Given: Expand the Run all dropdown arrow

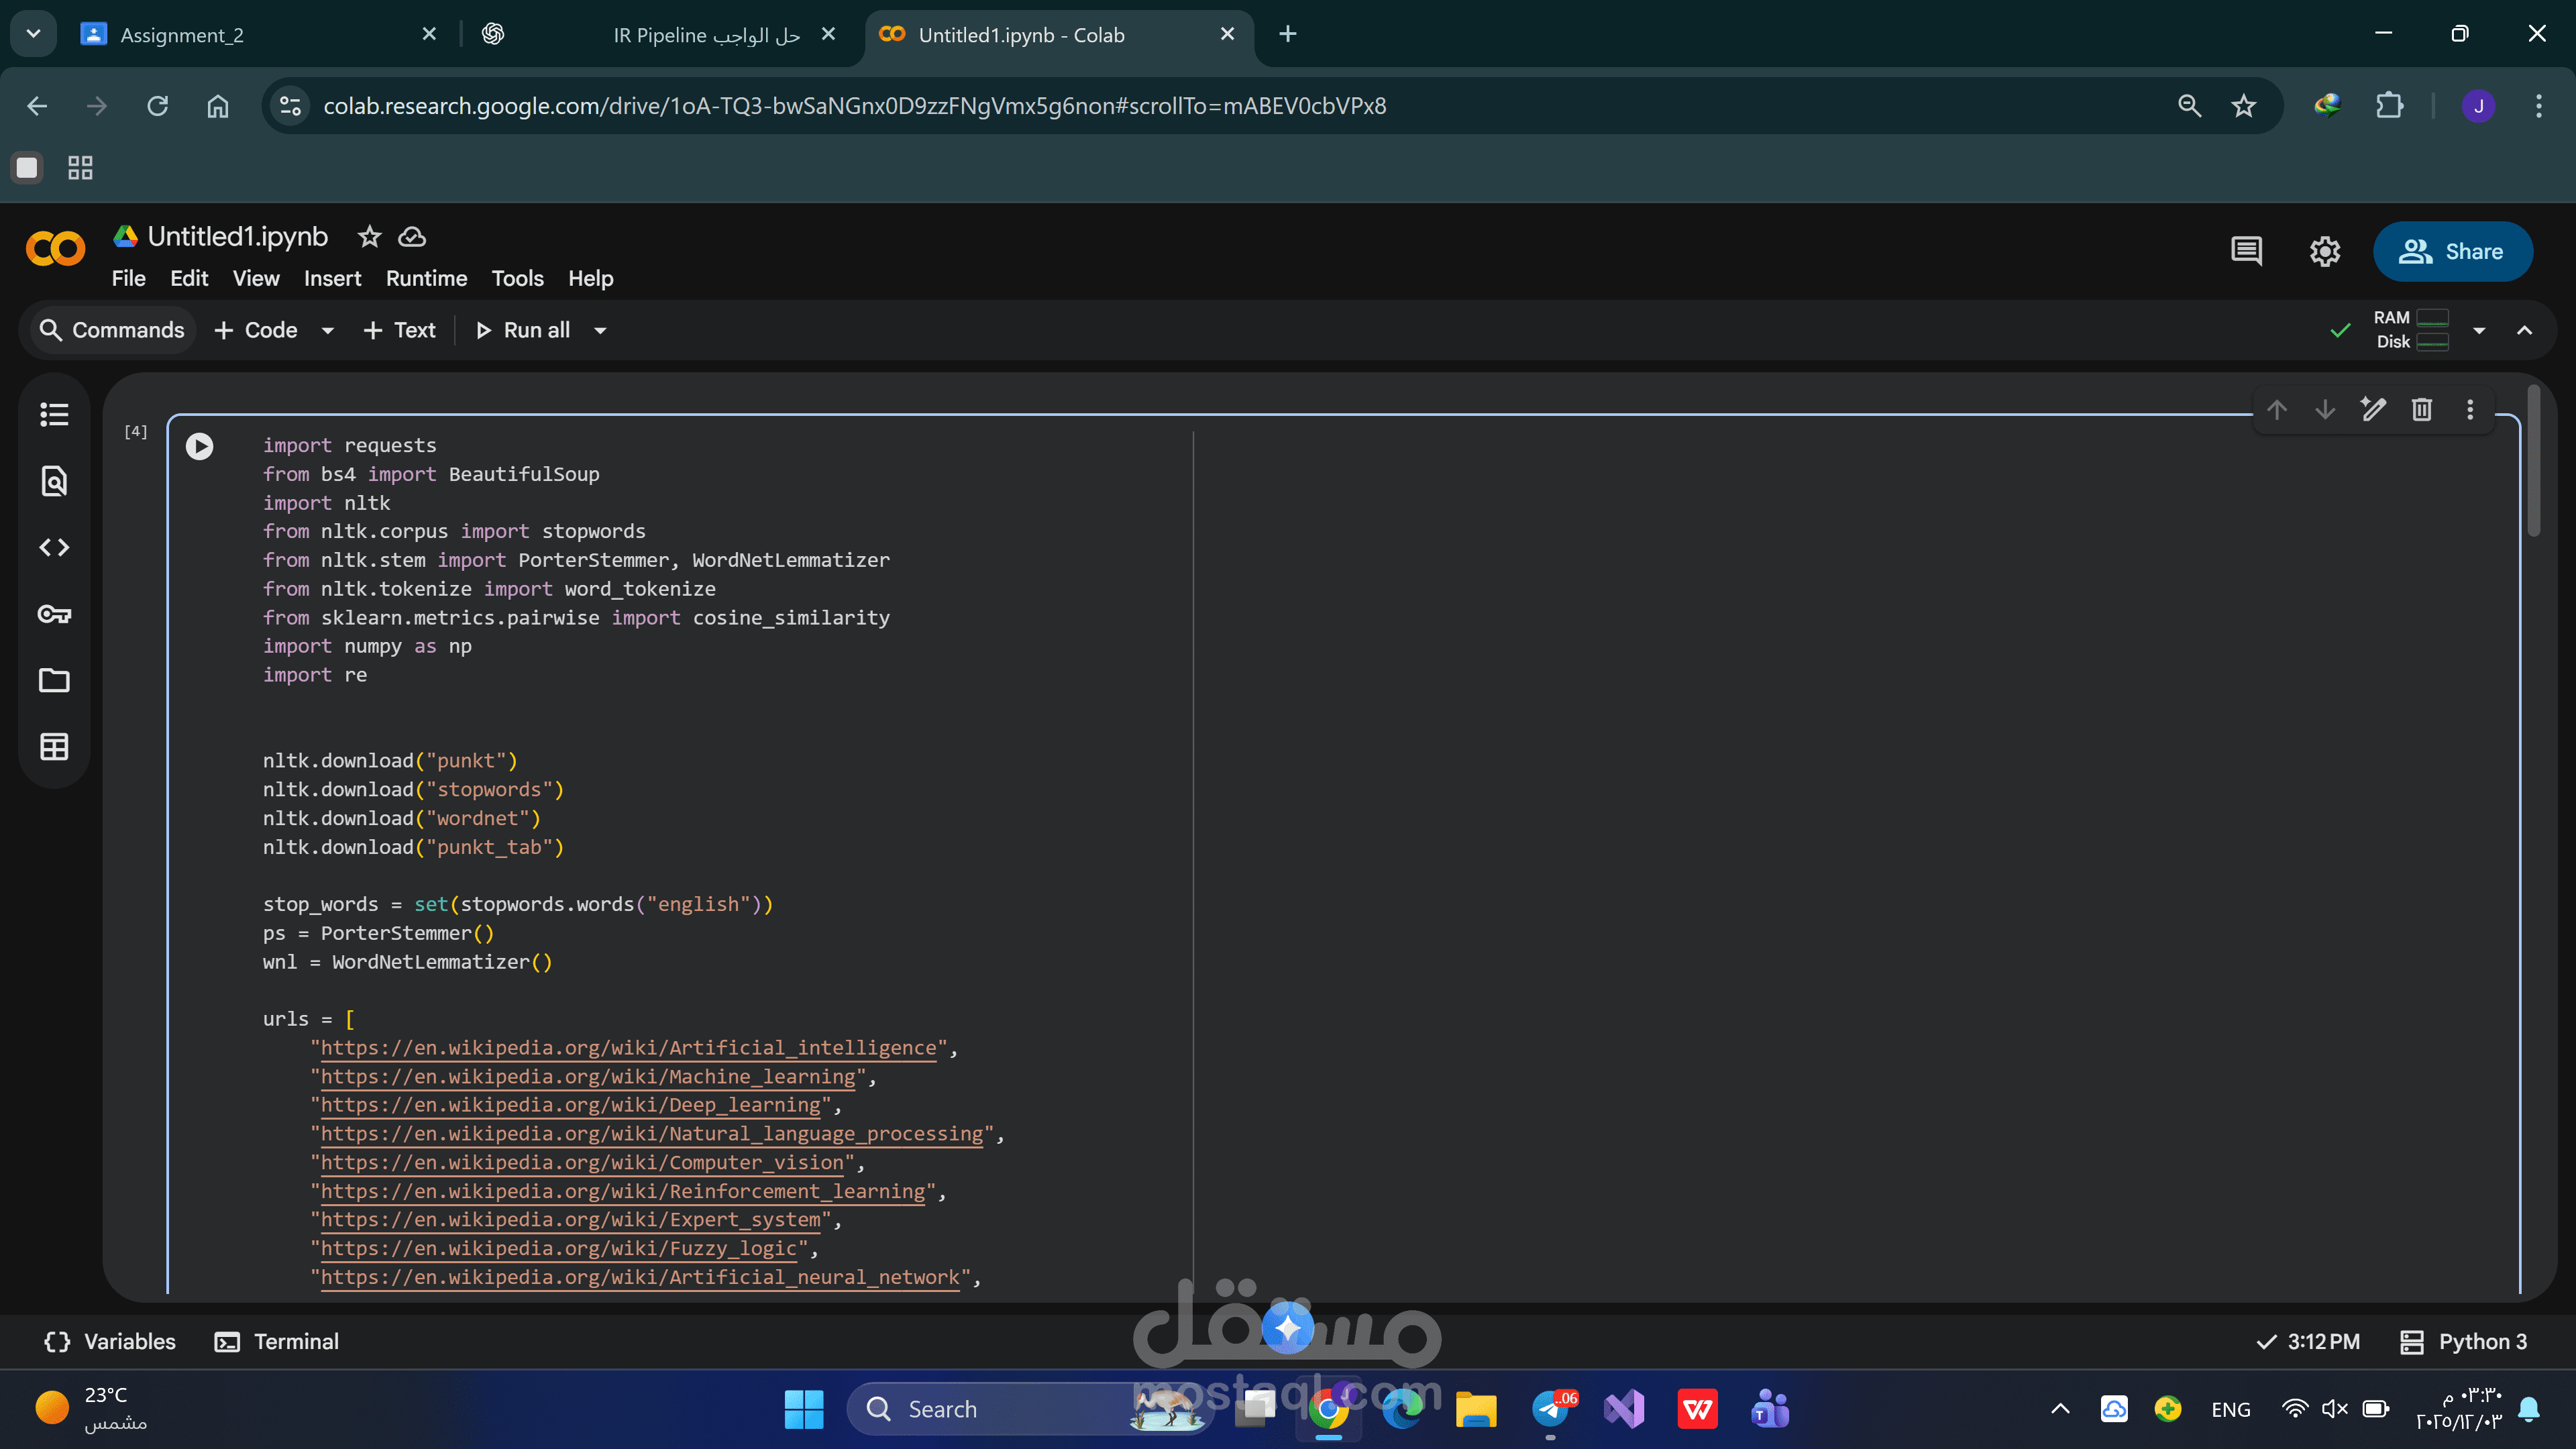Looking at the screenshot, I should 600,331.
